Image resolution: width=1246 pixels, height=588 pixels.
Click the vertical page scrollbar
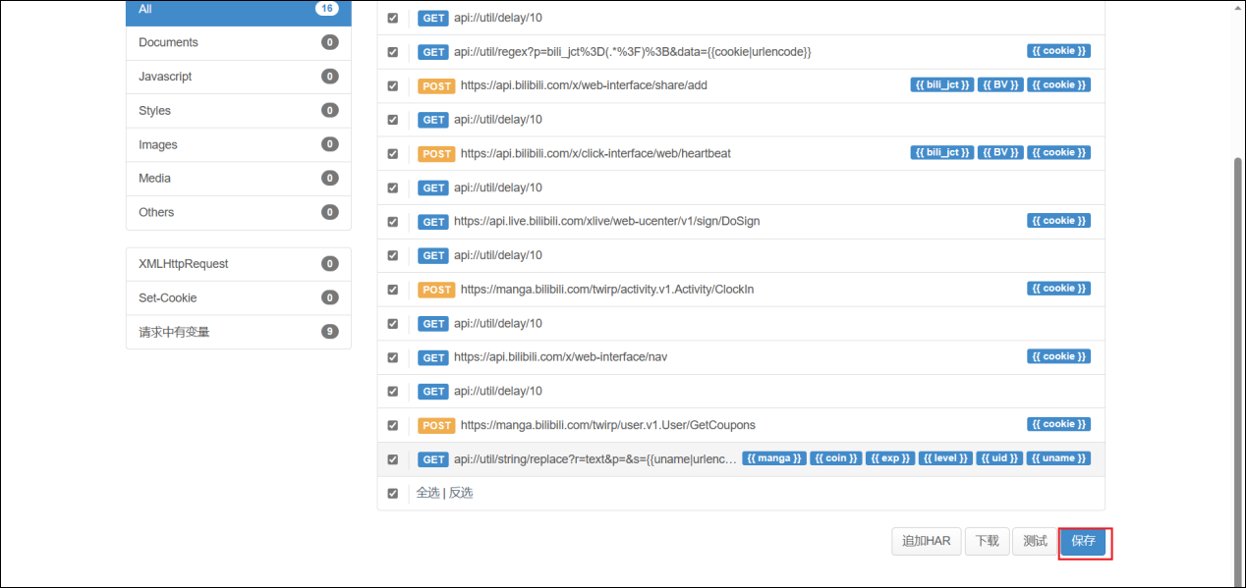coord(1238,344)
